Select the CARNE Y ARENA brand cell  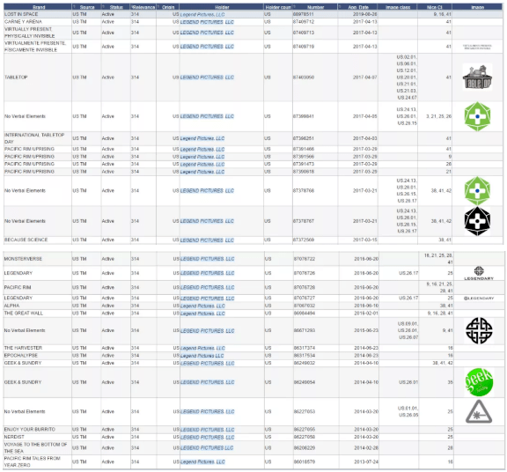coord(38,22)
